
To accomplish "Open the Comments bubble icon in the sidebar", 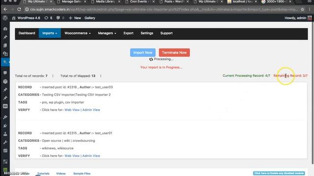I will coord(5,73).
